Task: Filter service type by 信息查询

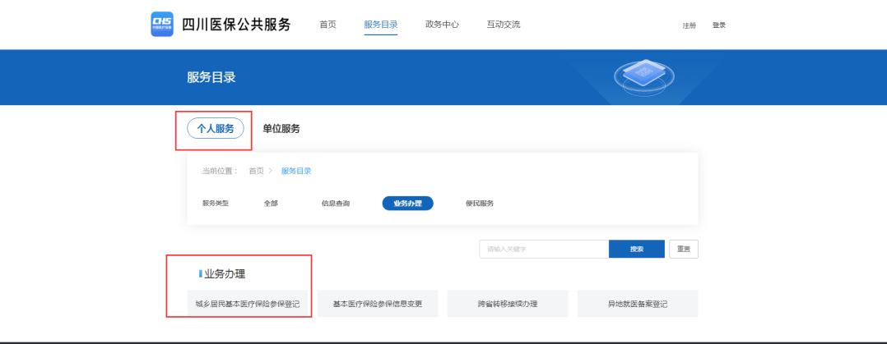Action: click(336, 204)
